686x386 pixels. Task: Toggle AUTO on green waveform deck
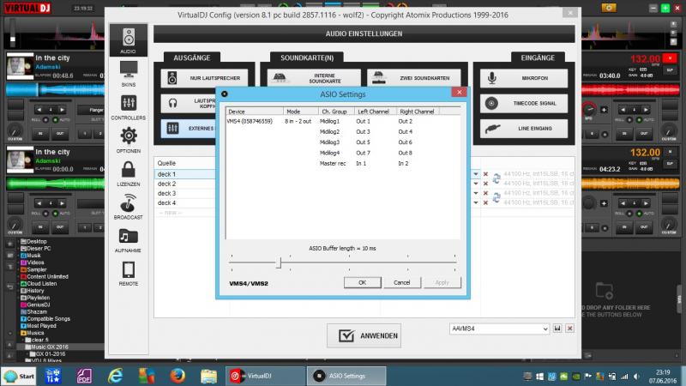[x=55, y=214]
